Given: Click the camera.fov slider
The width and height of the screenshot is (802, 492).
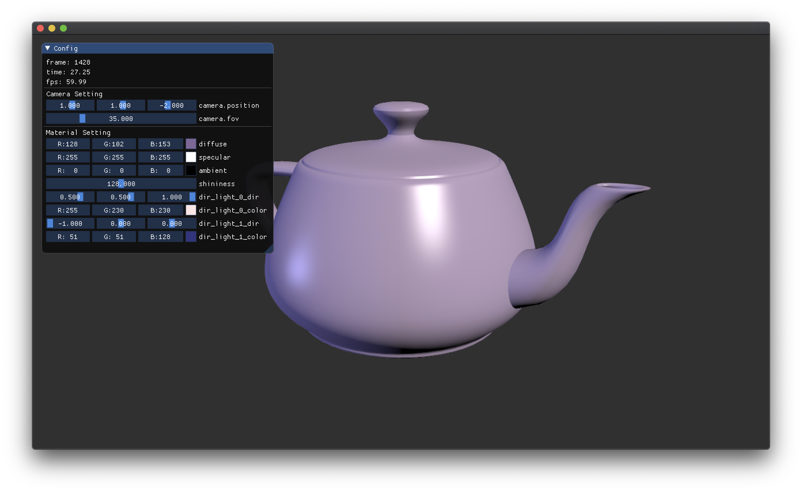Looking at the screenshot, I should point(121,119).
